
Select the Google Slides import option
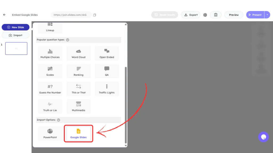click(78, 133)
